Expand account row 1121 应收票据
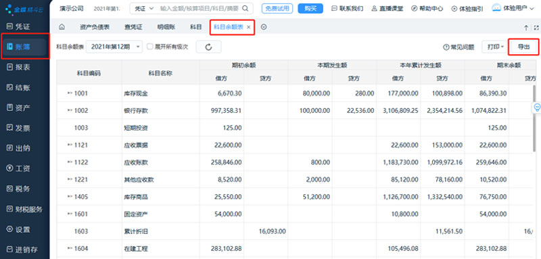This screenshot has height=259, width=541. click(x=70, y=145)
